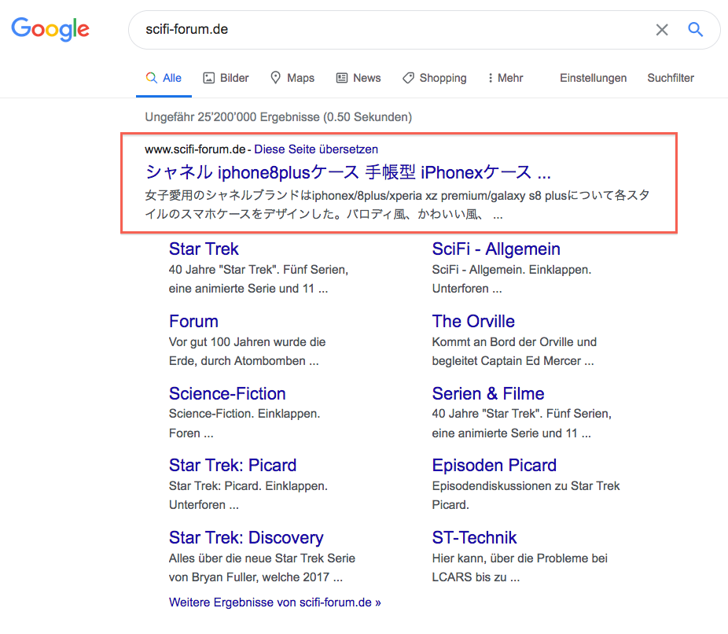Image resolution: width=728 pixels, height=634 pixels.
Task: Click 'Weitere Ergebnisse von scifi-forum.de' link
Action: [274, 603]
